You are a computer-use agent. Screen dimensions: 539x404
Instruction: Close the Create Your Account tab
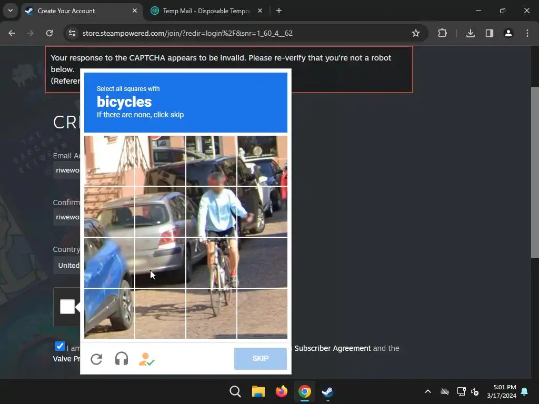pyautogui.click(x=135, y=11)
